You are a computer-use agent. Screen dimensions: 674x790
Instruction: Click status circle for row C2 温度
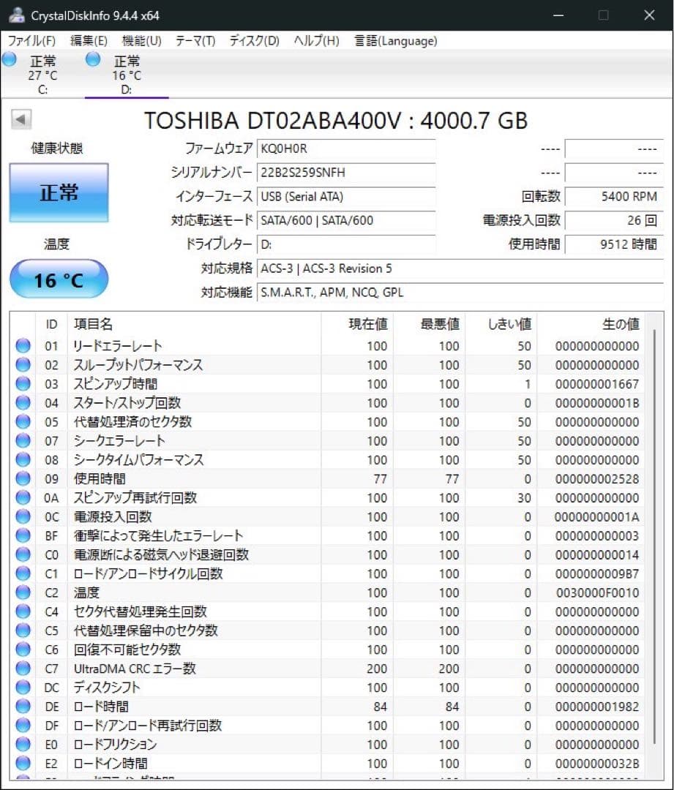pyautogui.click(x=23, y=592)
